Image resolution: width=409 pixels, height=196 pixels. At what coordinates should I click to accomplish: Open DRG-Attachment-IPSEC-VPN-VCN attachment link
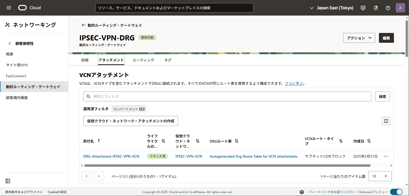[111, 156]
